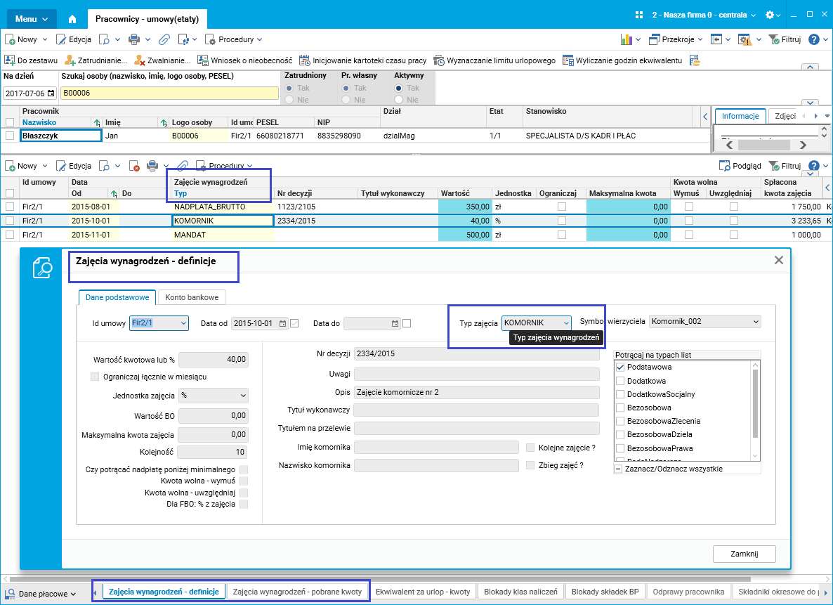Open the chart icon in top toolbar
The height and width of the screenshot is (605, 833).
pyautogui.click(x=627, y=39)
